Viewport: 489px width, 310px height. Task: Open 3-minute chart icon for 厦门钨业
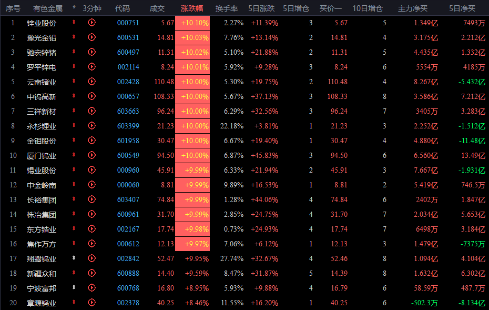pyautogui.click(x=91, y=155)
